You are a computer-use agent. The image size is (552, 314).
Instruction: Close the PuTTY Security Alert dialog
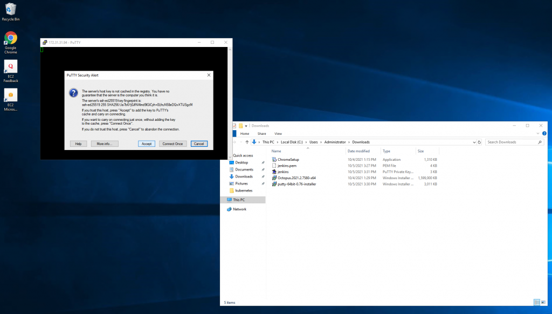pos(209,75)
